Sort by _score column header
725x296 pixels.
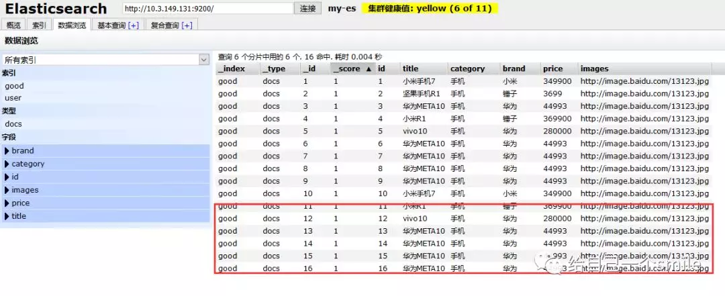[353, 68]
